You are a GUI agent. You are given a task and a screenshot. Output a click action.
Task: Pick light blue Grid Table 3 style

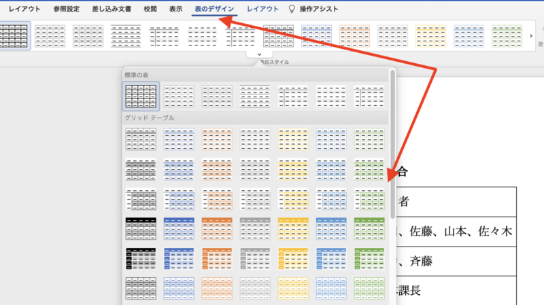331,199
